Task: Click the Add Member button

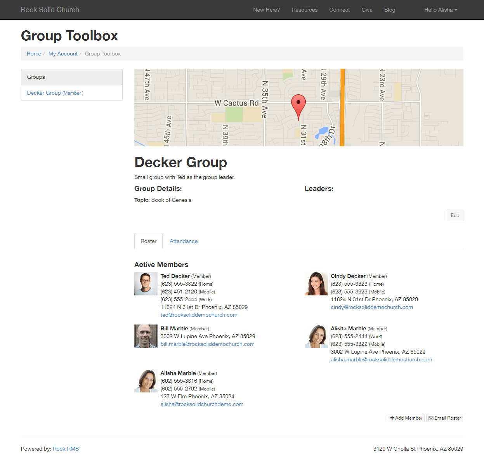Action: (406, 418)
